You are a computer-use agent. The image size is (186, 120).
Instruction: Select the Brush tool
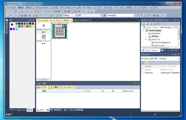click(x=34, y=11)
